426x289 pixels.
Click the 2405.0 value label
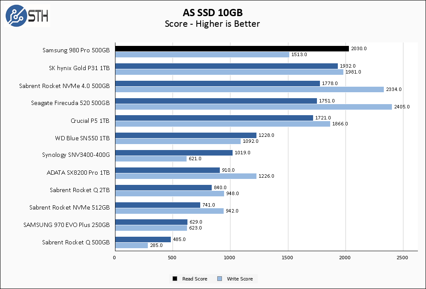(x=402, y=107)
